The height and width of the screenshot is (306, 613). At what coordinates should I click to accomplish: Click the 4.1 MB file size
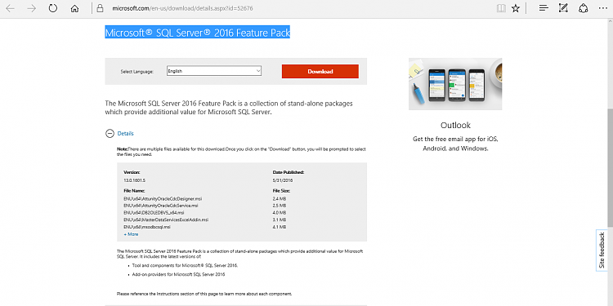click(x=280, y=227)
